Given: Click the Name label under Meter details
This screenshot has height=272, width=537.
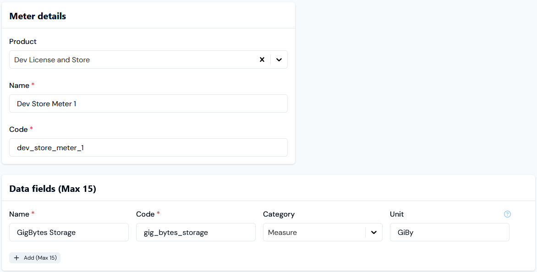Looking at the screenshot, I should pos(19,85).
